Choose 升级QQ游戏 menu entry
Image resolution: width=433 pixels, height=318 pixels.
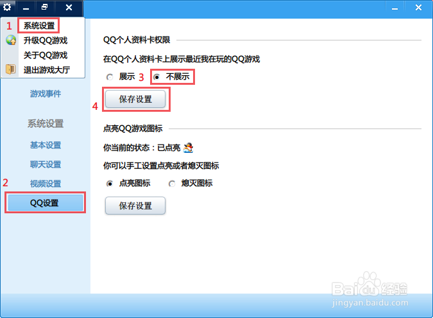click(x=46, y=40)
